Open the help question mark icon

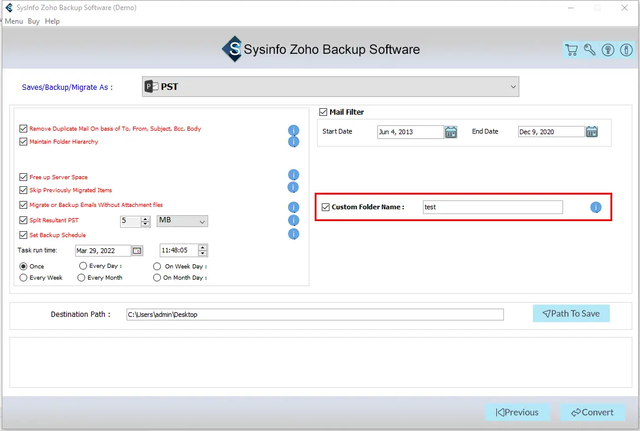(607, 50)
